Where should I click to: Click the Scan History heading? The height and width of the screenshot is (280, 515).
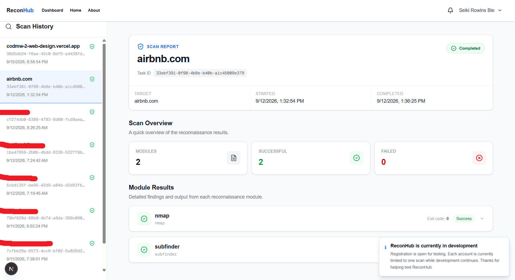coord(34,26)
